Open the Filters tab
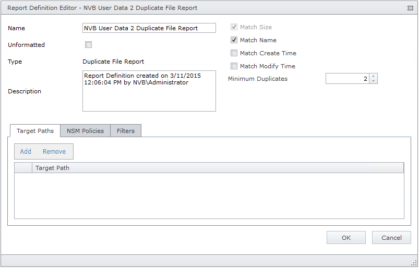The width and height of the screenshot is (419, 268). (126, 131)
